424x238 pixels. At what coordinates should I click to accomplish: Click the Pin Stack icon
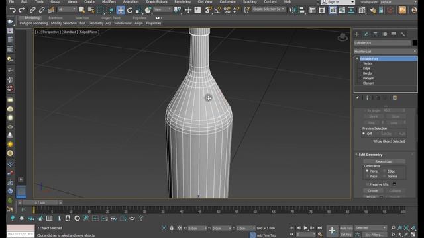coord(358,98)
